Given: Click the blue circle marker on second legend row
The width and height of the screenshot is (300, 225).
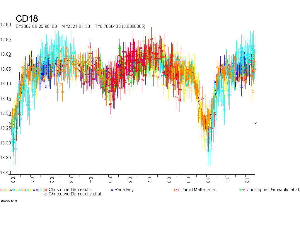Looking at the screenshot, I should (x=46, y=194).
